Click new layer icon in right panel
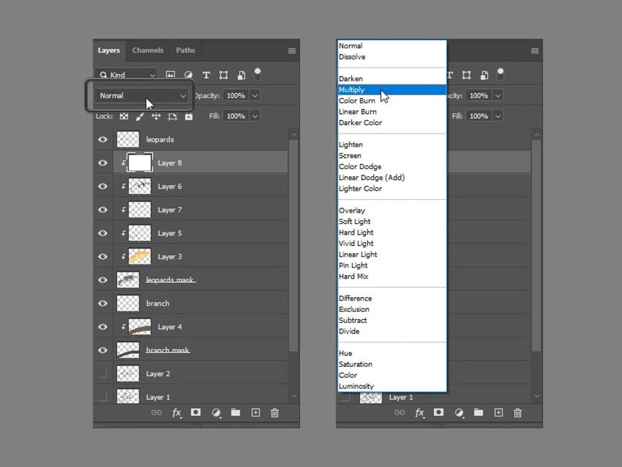This screenshot has height=467, width=622. (498, 413)
